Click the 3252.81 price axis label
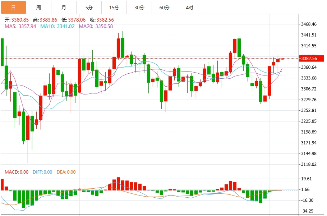The height and width of the screenshot is (216, 327). coord(309,110)
